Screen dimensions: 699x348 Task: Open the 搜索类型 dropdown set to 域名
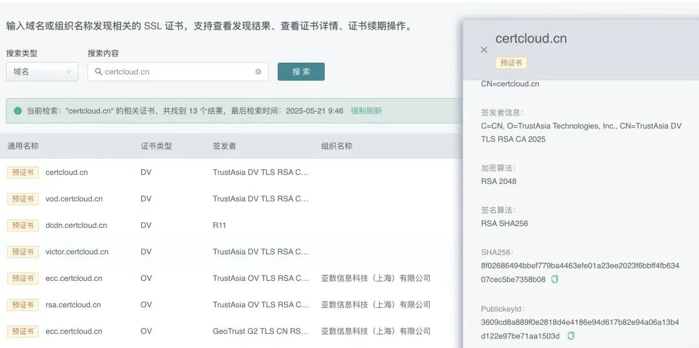(x=42, y=72)
